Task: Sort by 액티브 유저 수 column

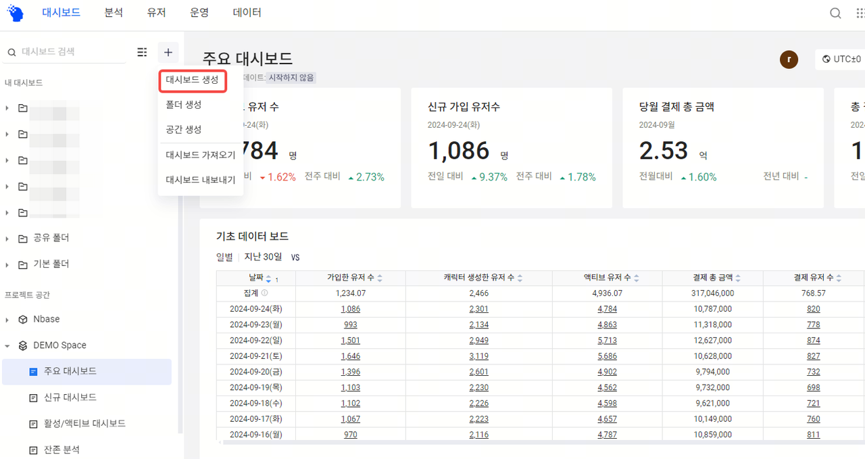Action: click(637, 279)
